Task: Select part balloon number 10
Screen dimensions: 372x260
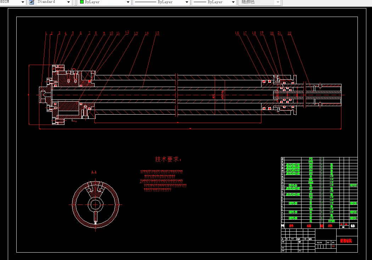Action: (x=111, y=33)
